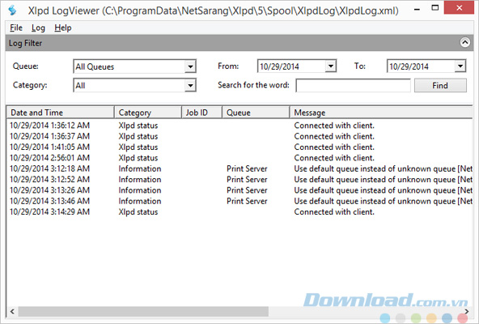
Task: Select log entry 10/29/2014 1:36:37 AM
Action: tap(239, 136)
